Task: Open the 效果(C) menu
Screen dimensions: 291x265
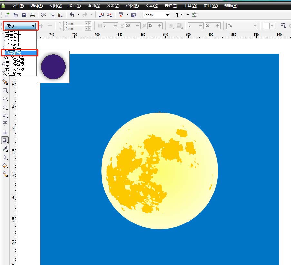Action: (x=113, y=6)
